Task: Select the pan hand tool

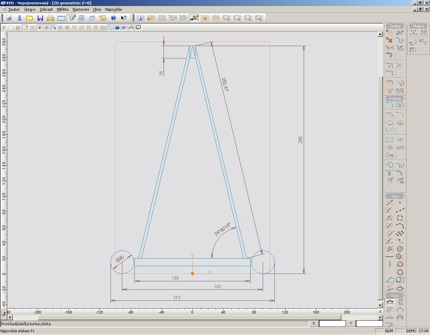Action: tap(216, 18)
